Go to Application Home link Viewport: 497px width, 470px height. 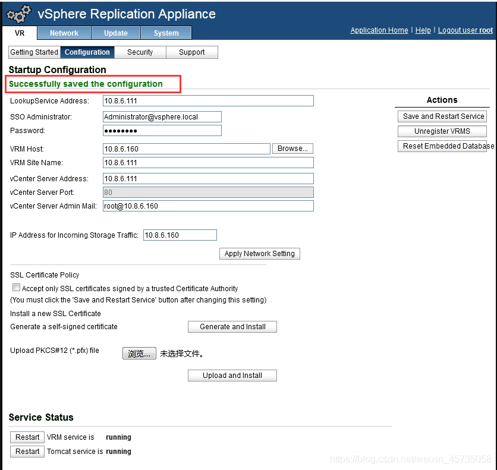pyautogui.click(x=379, y=30)
